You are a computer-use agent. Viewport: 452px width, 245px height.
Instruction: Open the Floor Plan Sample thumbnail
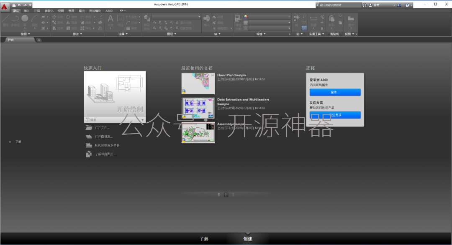198,83
